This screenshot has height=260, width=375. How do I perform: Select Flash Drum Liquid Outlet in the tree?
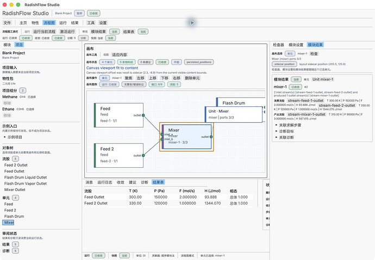tap(26, 177)
